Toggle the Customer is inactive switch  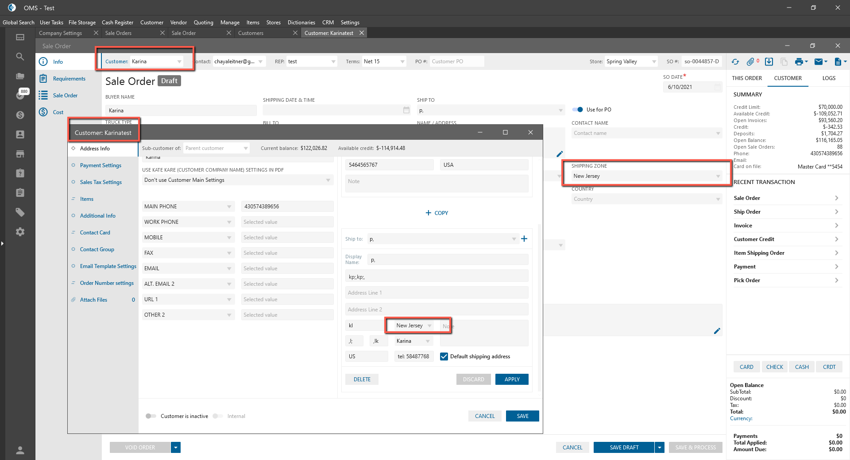coord(151,416)
